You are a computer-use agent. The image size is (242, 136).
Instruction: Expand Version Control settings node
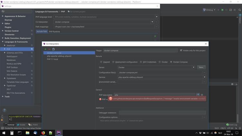pos(3,31)
